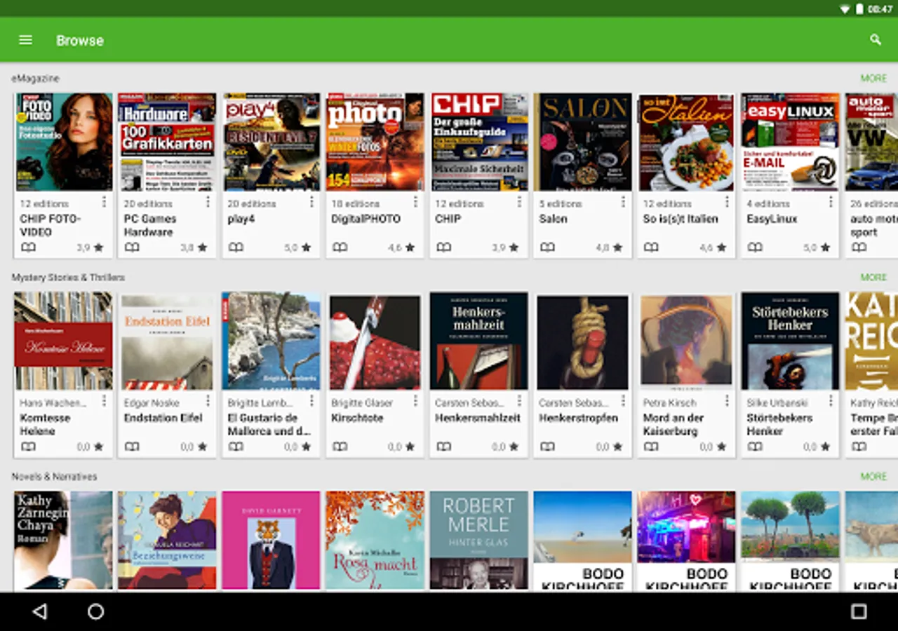Open the EasyLinux magazine cover
Image resolution: width=898 pixels, height=631 pixels.
coord(790,142)
